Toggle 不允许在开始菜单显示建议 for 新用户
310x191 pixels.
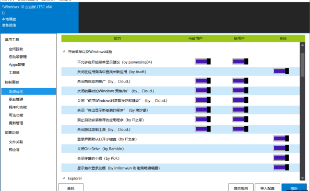click(240, 62)
